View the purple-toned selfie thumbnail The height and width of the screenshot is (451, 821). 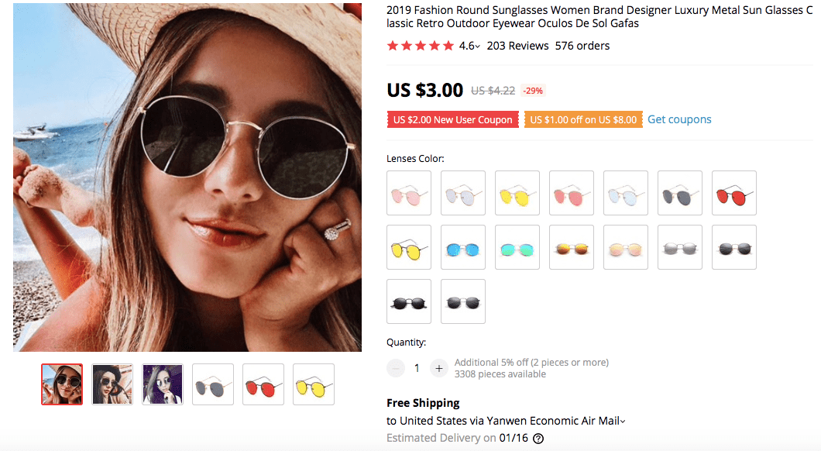click(163, 384)
